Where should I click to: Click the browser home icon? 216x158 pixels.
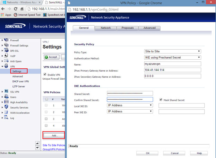pyautogui.click(x=22, y=9)
